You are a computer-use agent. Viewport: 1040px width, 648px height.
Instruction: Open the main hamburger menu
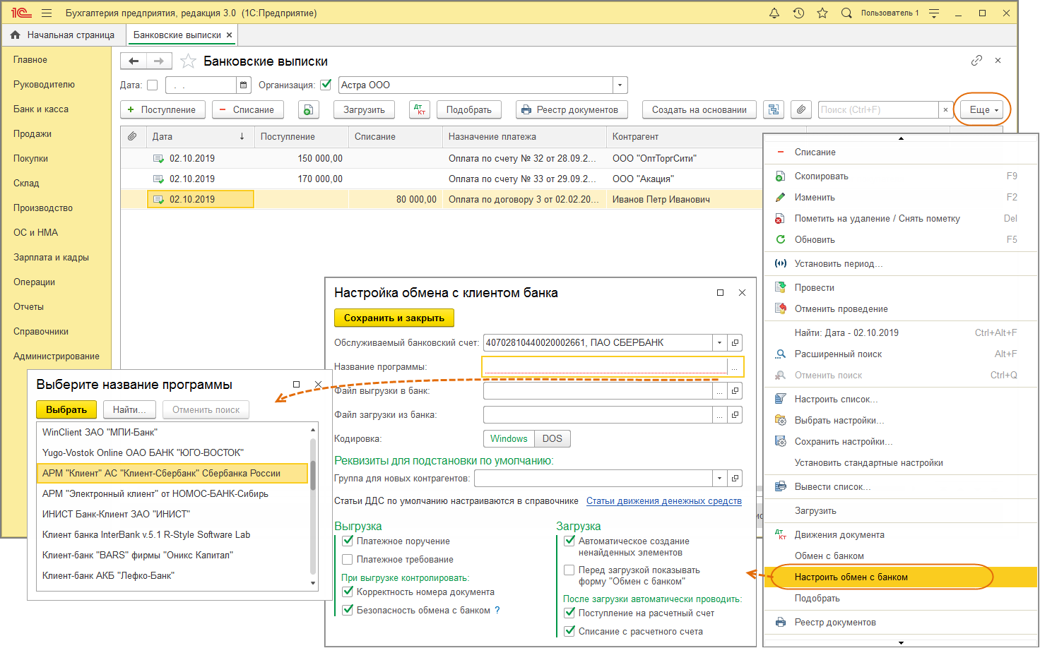pos(47,13)
